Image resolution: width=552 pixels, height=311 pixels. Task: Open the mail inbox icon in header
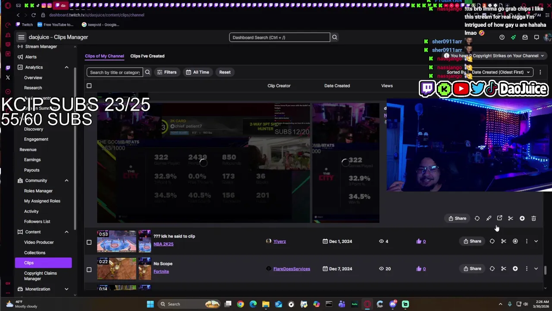(525, 38)
